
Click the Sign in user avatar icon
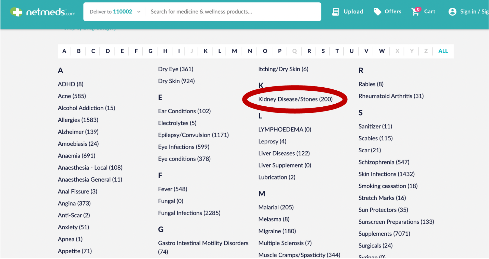point(452,12)
